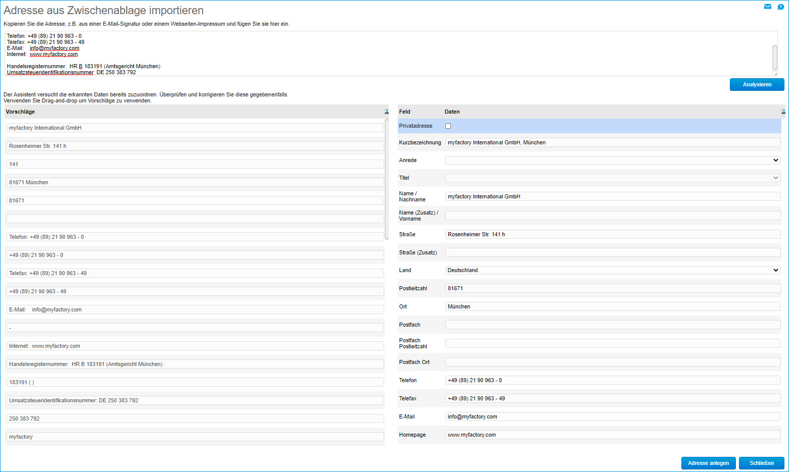Click the Schließen button
This screenshot has height=472, width=789.
761,463
